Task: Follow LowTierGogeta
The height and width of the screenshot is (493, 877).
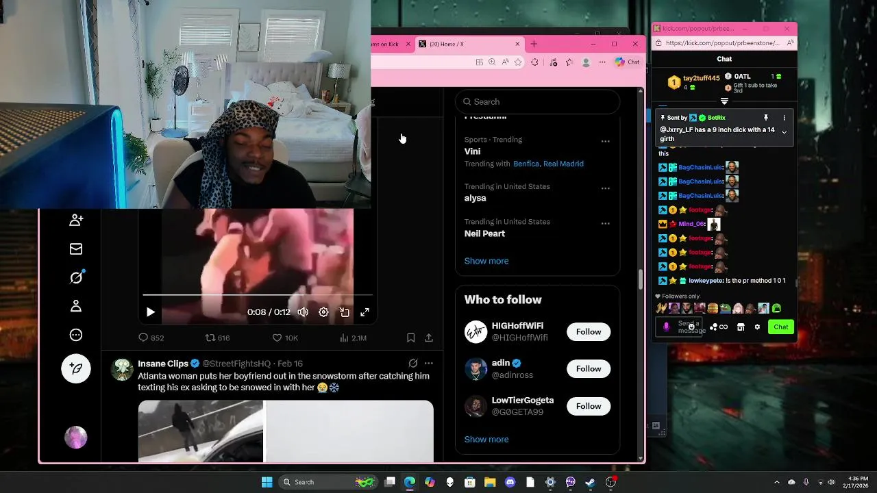Action: point(588,406)
